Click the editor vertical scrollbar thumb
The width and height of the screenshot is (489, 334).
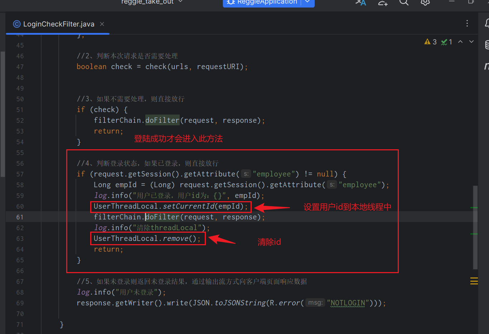(x=475, y=227)
